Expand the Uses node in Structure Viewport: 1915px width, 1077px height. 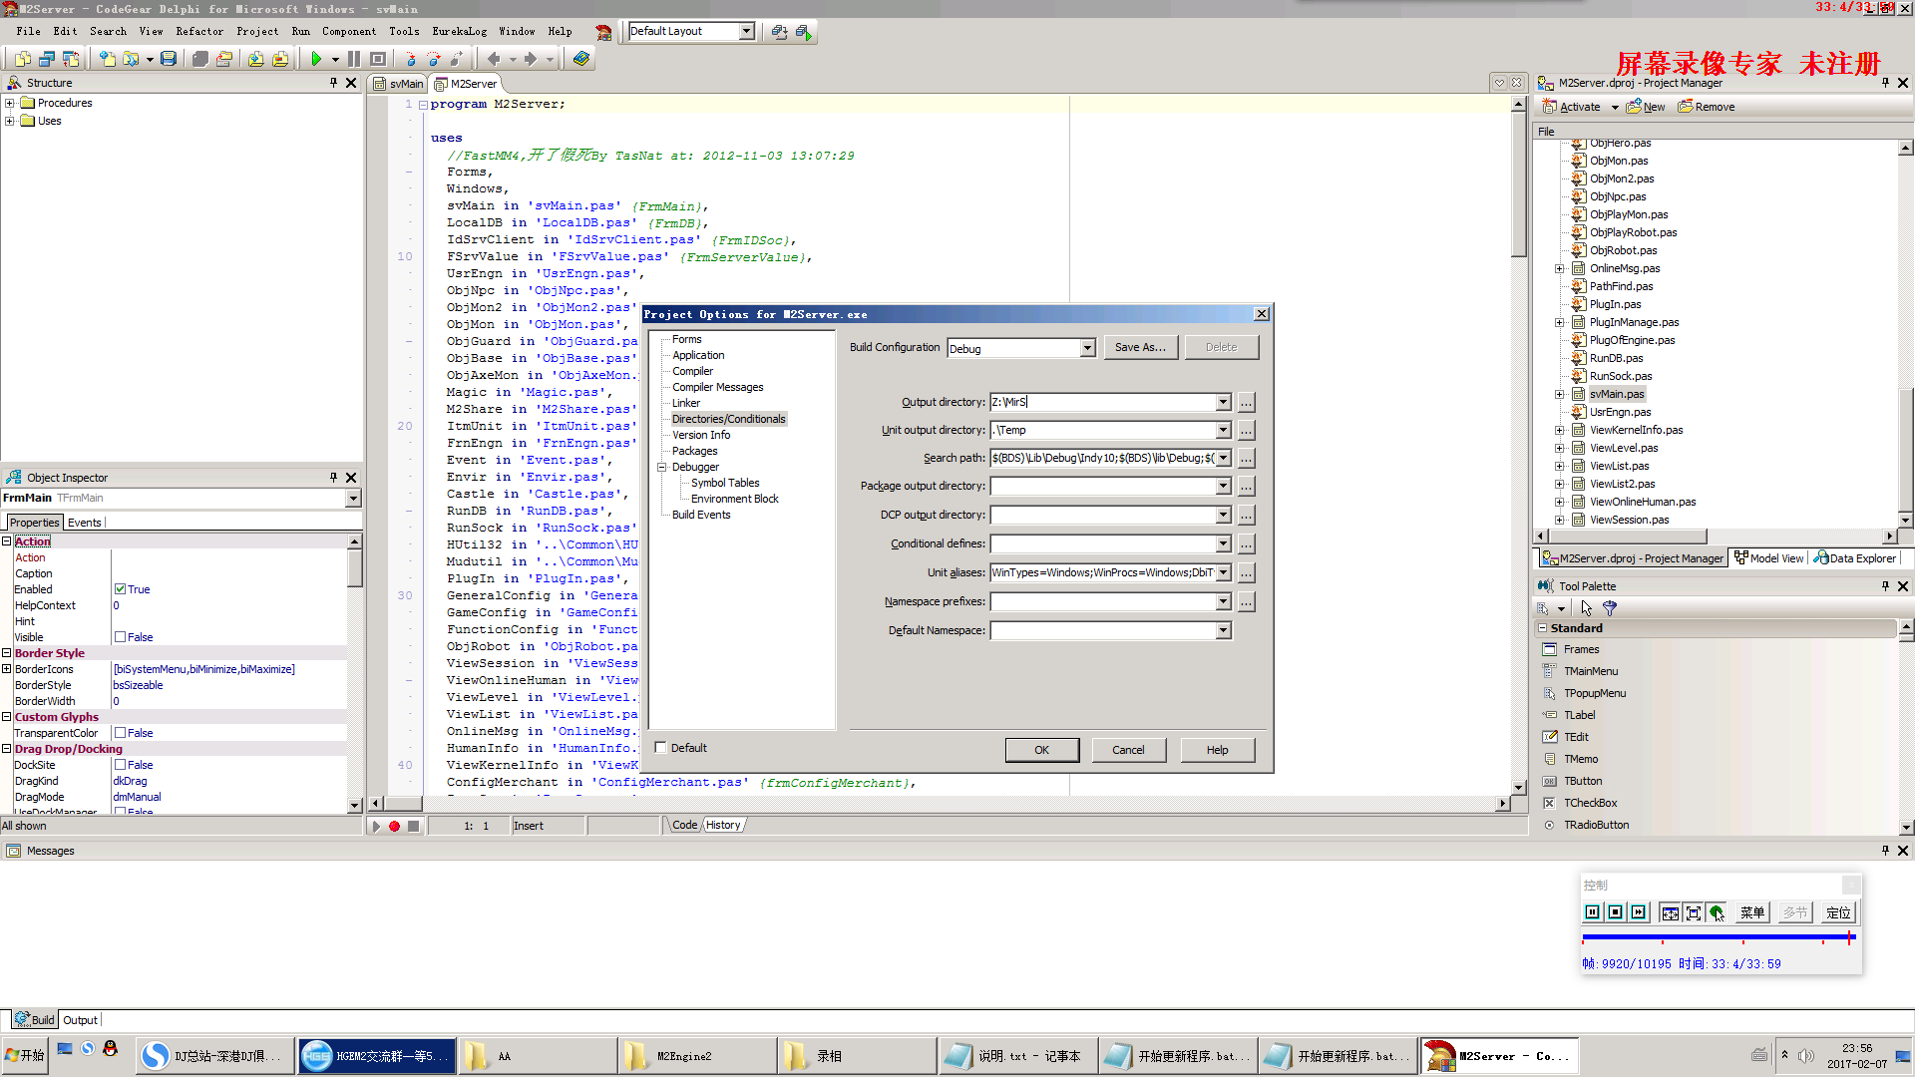pos(10,121)
